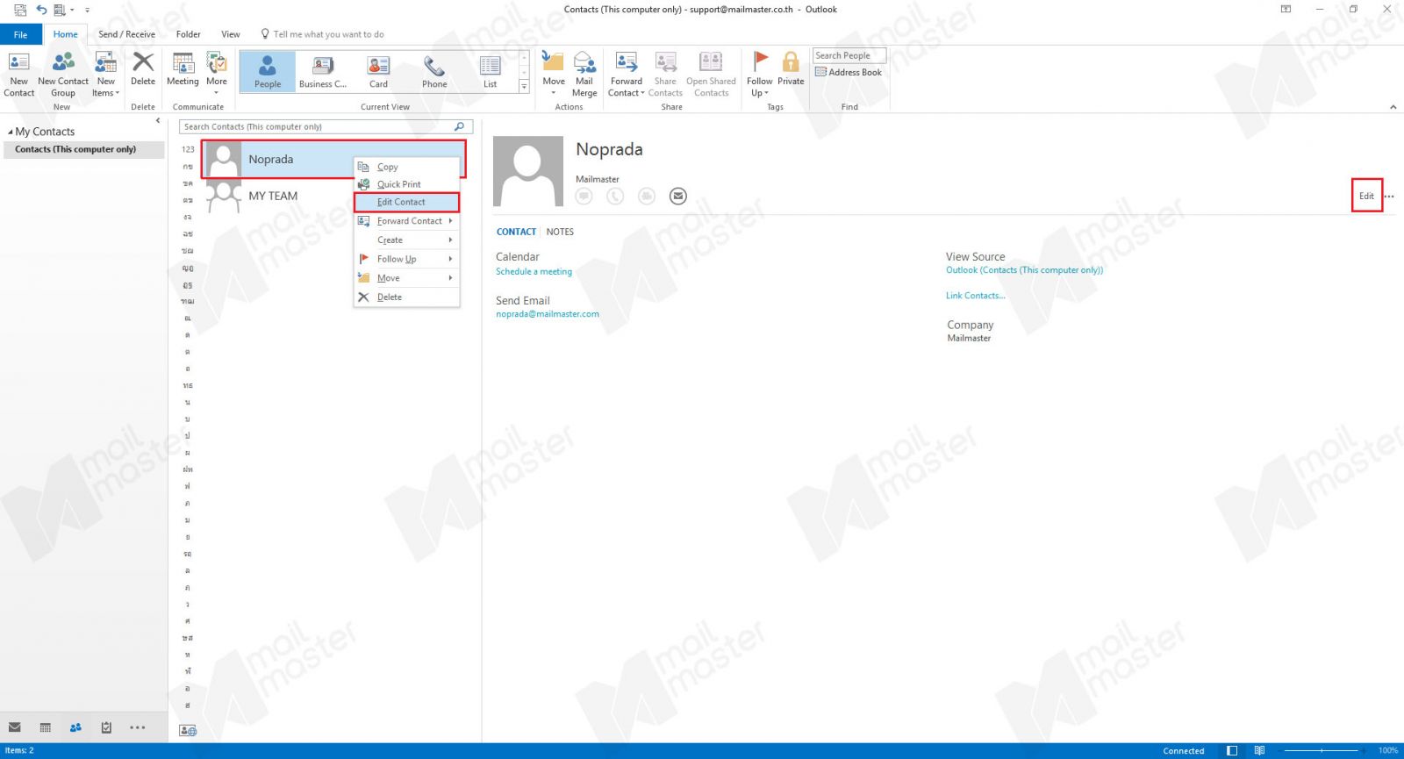Select the Phone view
The image size is (1404, 759).
pyautogui.click(x=434, y=71)
